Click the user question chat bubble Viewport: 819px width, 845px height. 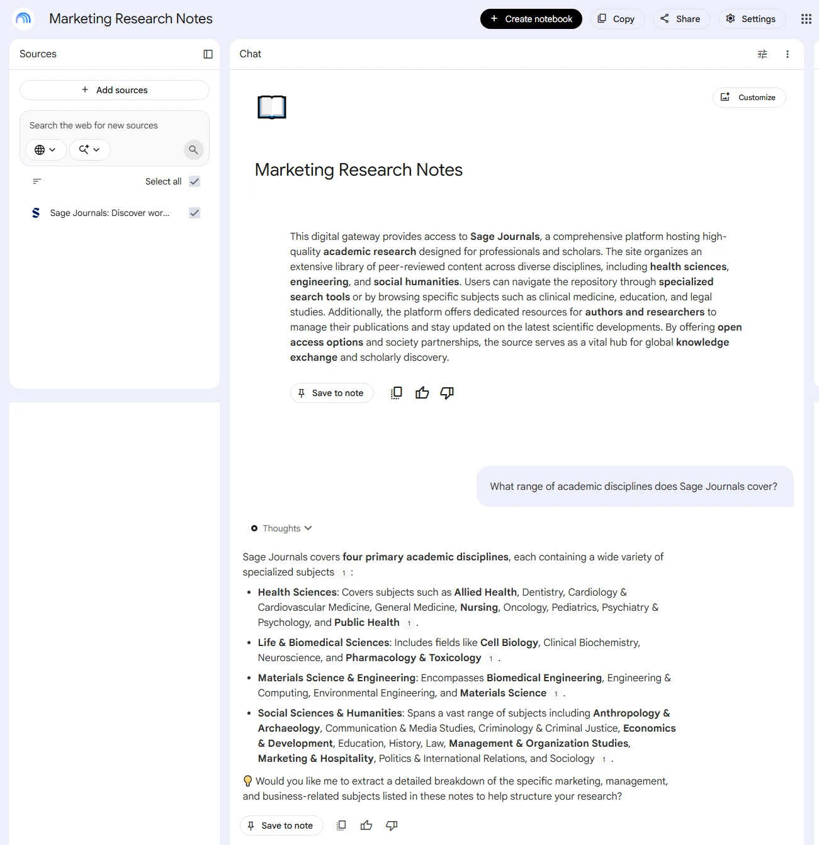pyautogui.click(x=635, y=486)
